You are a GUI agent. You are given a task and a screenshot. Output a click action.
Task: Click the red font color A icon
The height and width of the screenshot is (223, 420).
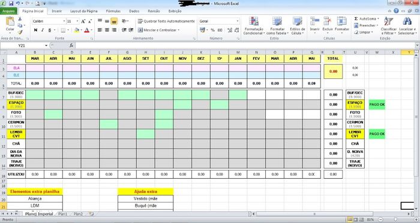coord(86,30)
